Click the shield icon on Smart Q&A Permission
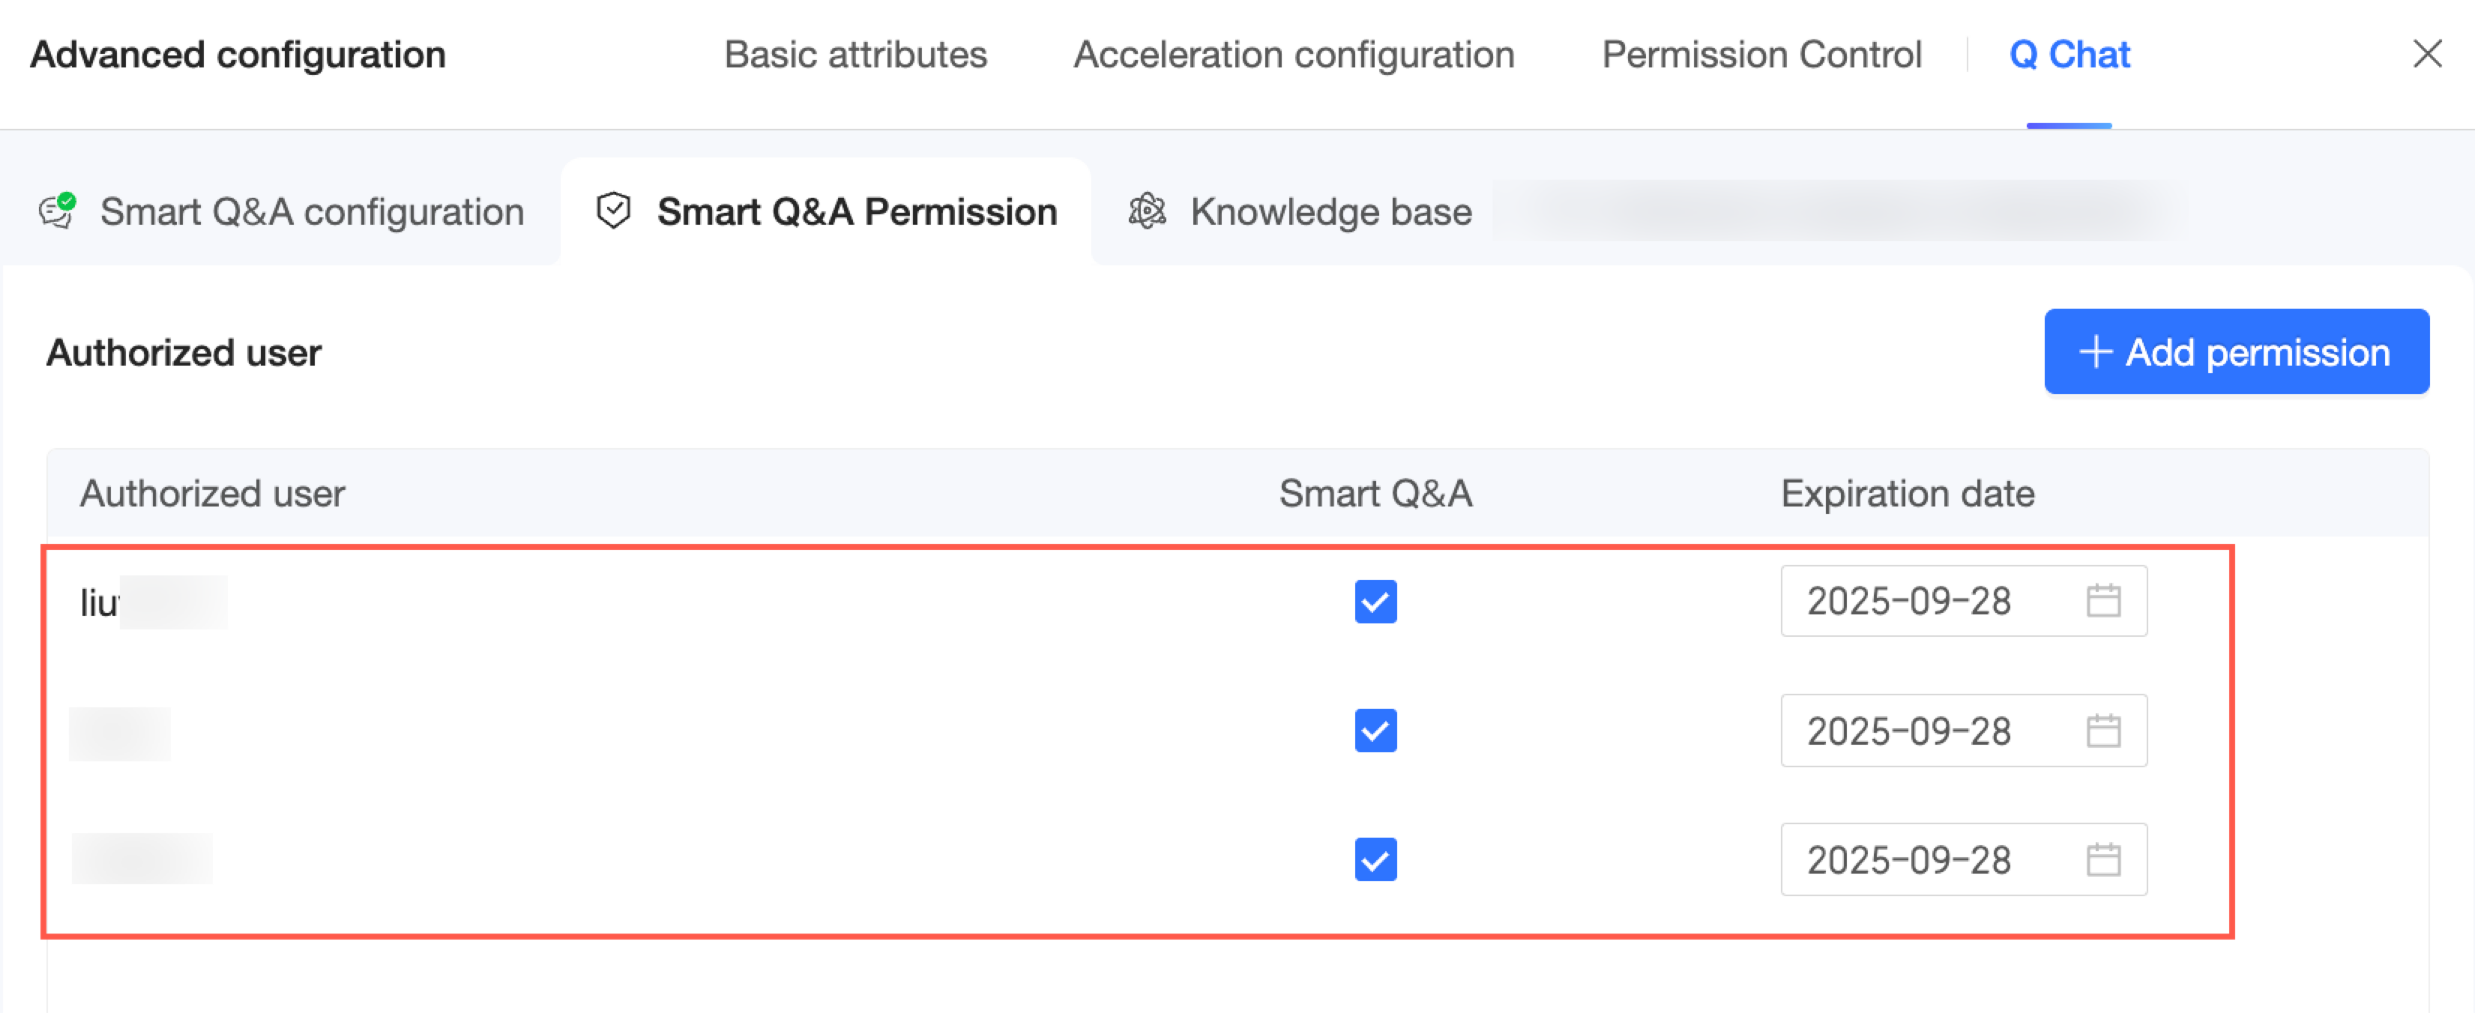This screenshot has height=1013, width=2475. 613,211
